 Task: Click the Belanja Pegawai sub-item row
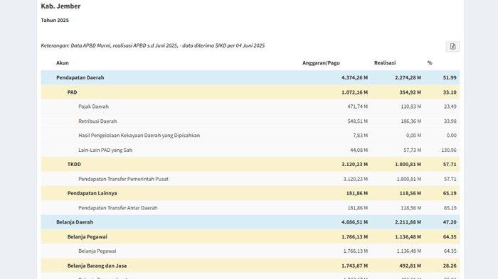pos(250,251)
